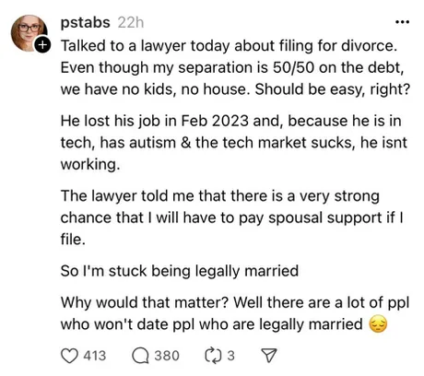Visit the pstabs username link

click(x=85, y=22)
